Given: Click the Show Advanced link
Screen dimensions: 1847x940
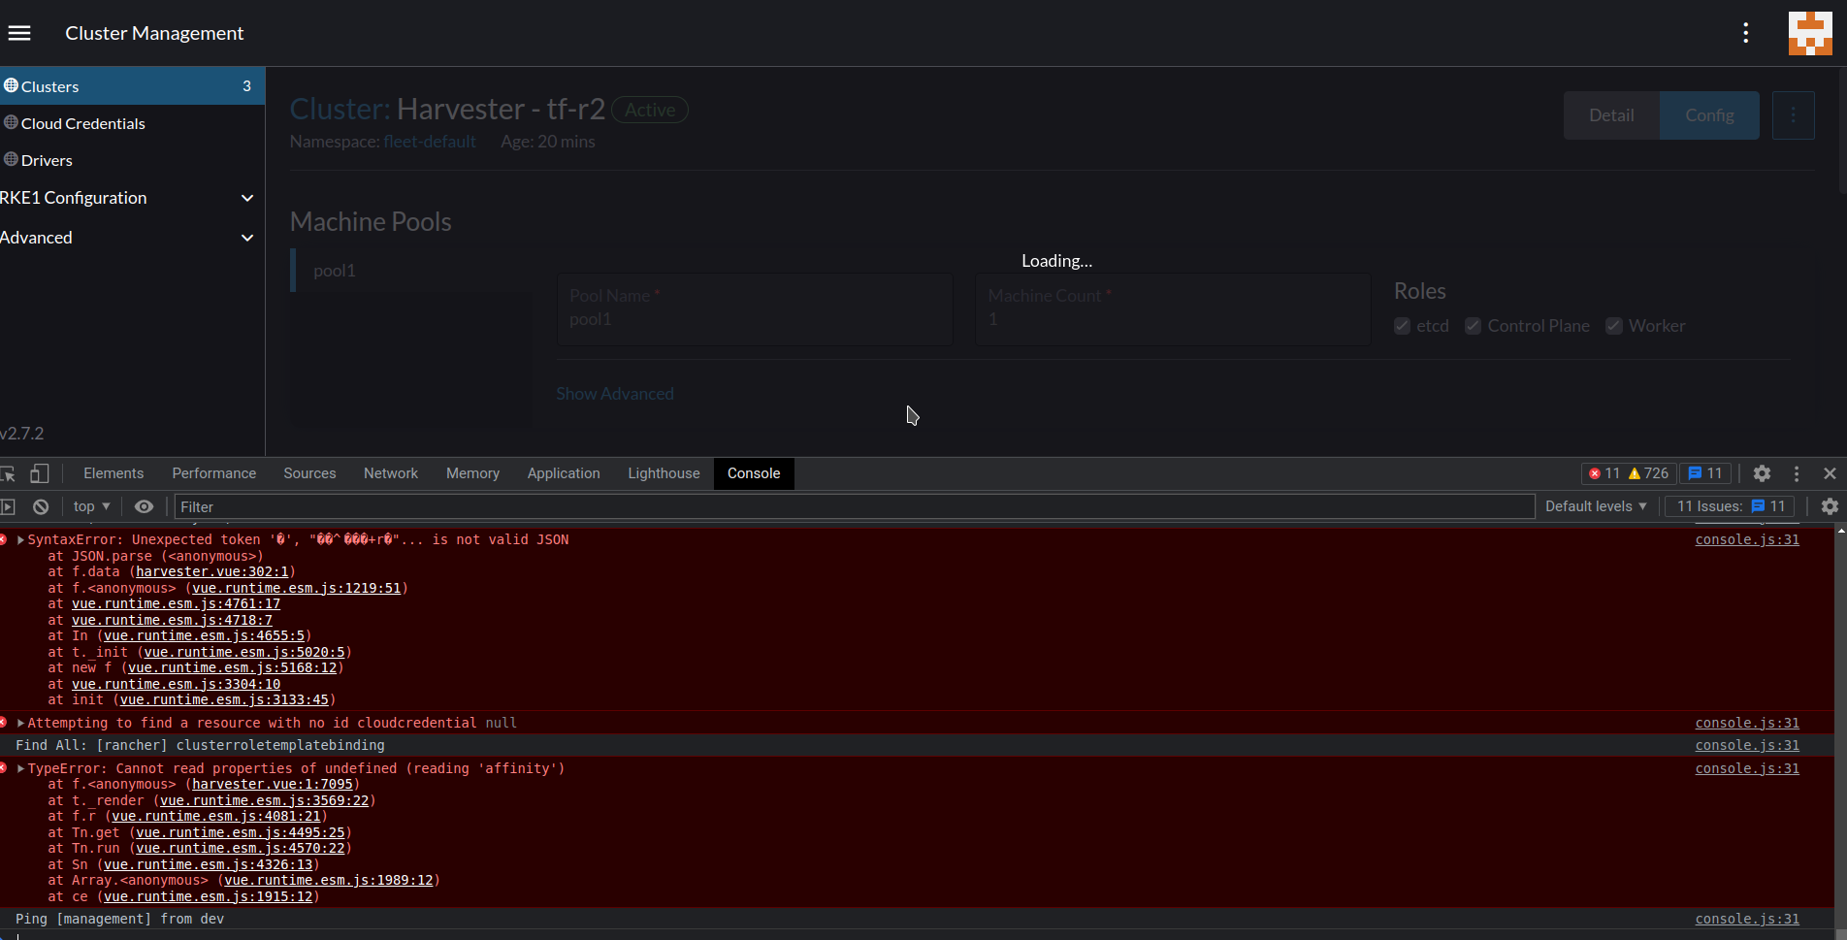Looking at the screenshot, I should click(614, 394).
